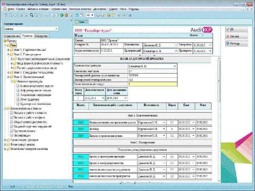Select Письменная информация in the tree
The height and width of the screenshot is (191, 255).
(36, 95)
